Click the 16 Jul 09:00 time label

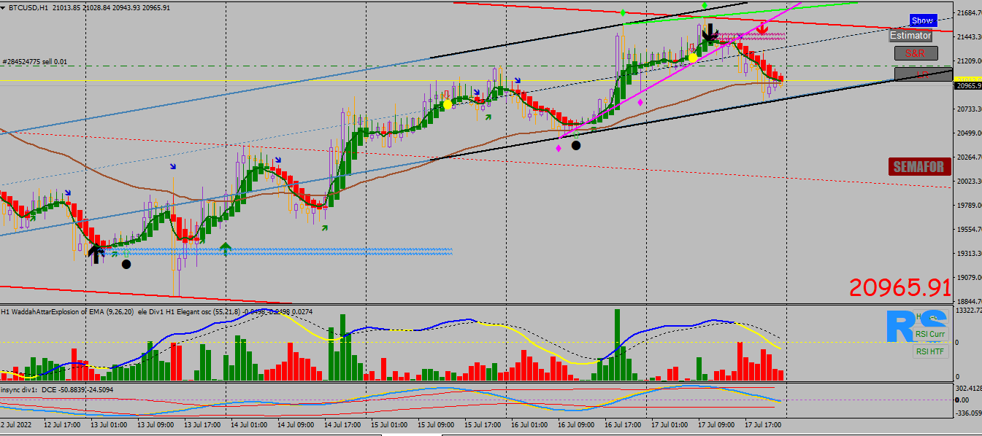[576, 424]
